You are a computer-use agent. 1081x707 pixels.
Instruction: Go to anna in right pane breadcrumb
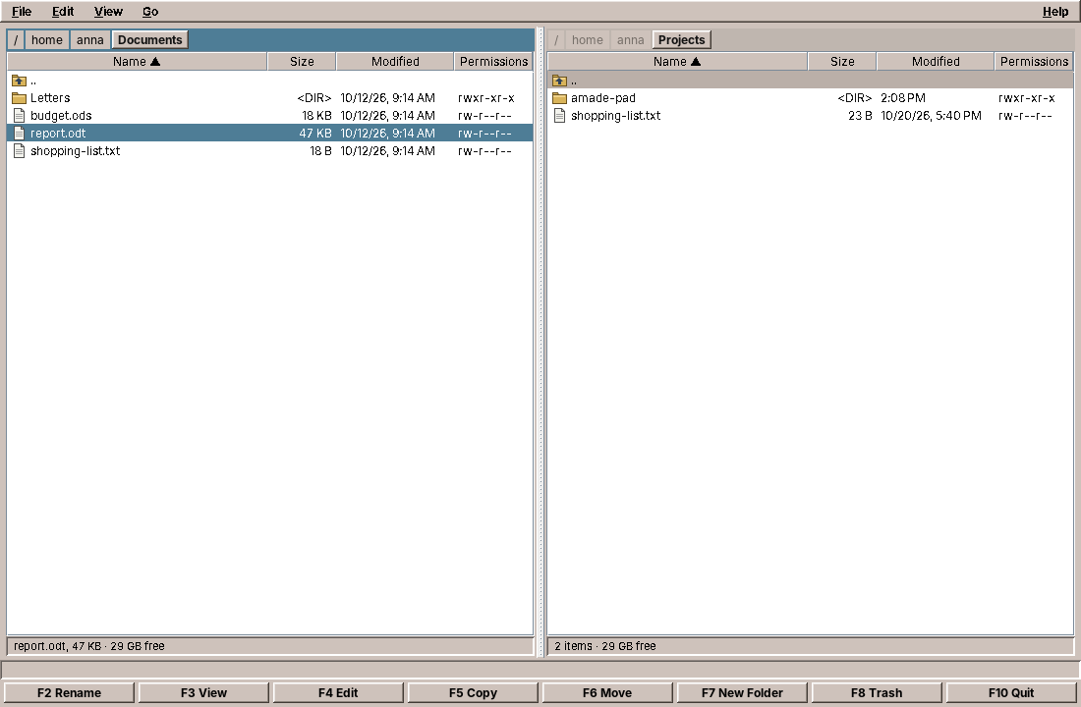click(631, 40)
